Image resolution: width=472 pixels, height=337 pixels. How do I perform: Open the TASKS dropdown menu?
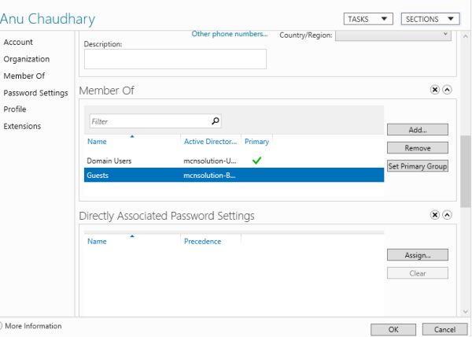(x=368, y=19)
